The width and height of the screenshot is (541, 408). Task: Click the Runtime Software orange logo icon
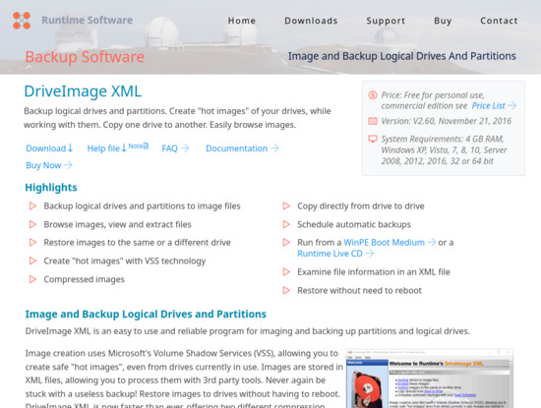(x=22, y=21)
